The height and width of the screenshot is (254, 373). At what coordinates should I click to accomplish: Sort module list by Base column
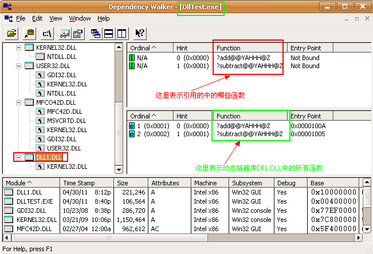(x=333, y=183)
